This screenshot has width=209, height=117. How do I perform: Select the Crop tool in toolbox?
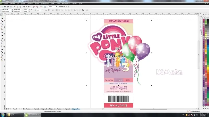pyautogui.click(x=2, y=21)
